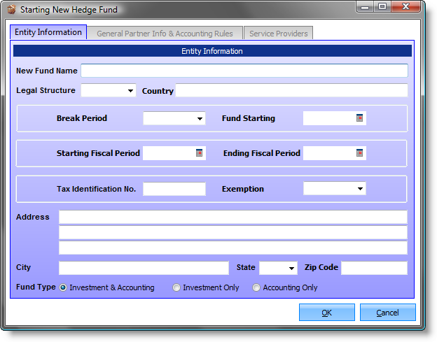Focus the City input field

[144, 268]
